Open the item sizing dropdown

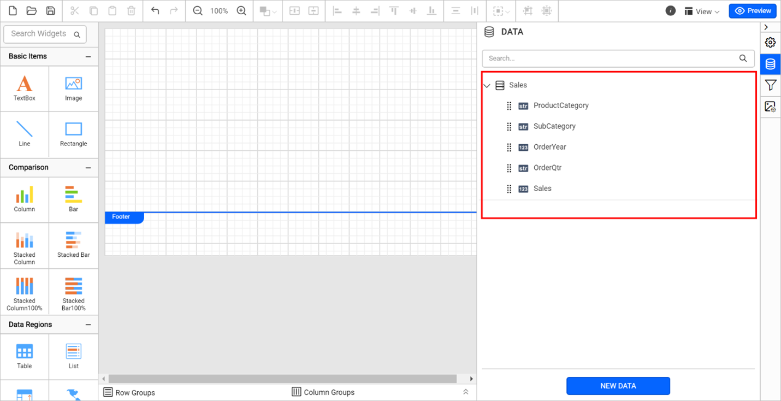(x=501, y=11)
